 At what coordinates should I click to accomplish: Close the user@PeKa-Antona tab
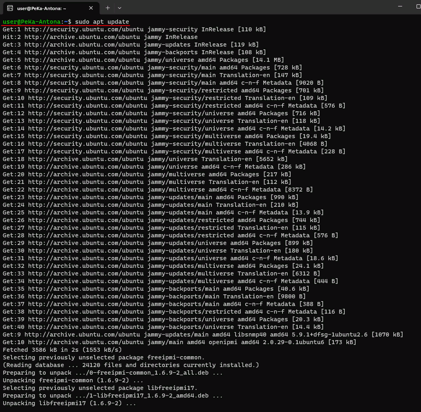[x=91, y=8]
